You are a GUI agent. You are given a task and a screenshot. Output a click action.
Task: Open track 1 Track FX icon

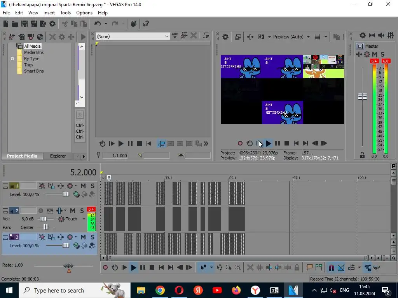point(60,186)
